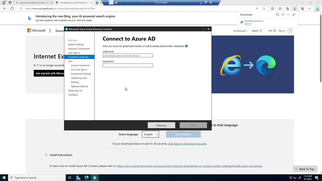
Task: Open Azure AD Connect taskbar icon
Action: click(95, 178)
